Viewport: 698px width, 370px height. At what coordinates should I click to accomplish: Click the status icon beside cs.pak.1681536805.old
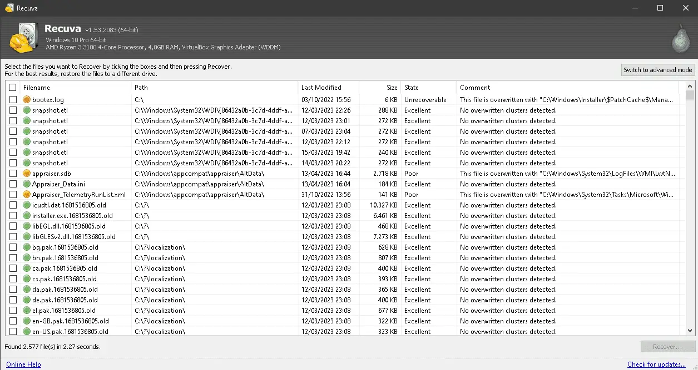point(27,279)
